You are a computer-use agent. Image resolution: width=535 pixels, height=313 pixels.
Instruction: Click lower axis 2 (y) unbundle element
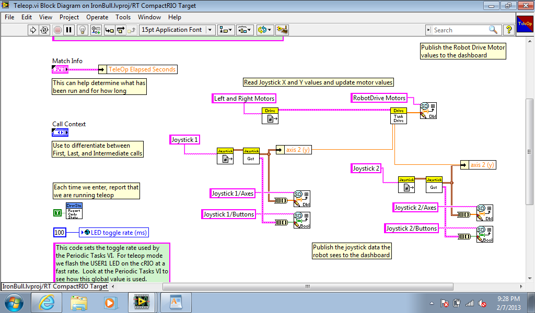coord(478,165)
